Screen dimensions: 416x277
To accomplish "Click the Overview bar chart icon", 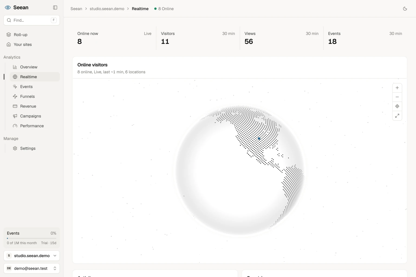I will pyautogui.click(x=15, y=67).
